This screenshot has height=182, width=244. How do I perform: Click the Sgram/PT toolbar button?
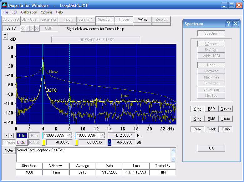86,19
